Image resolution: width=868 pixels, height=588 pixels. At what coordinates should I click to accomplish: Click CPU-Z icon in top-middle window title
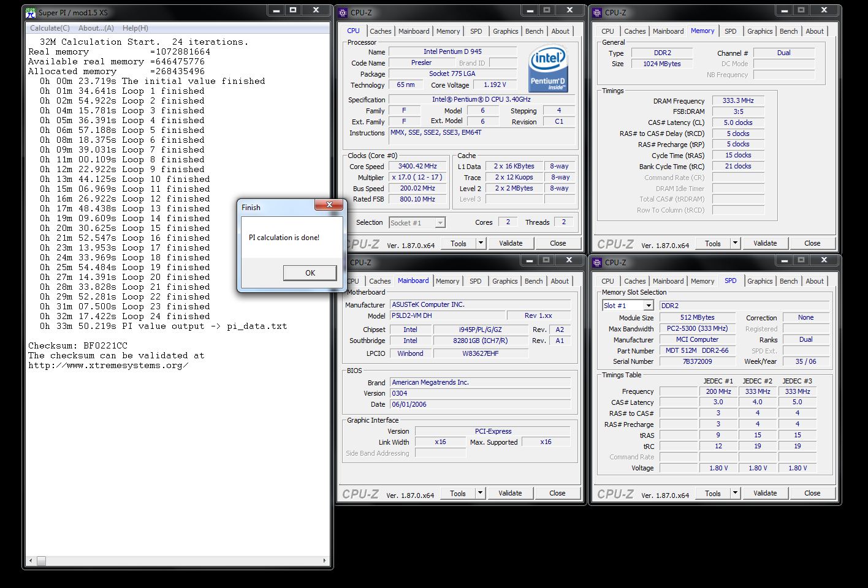(343, 12)
